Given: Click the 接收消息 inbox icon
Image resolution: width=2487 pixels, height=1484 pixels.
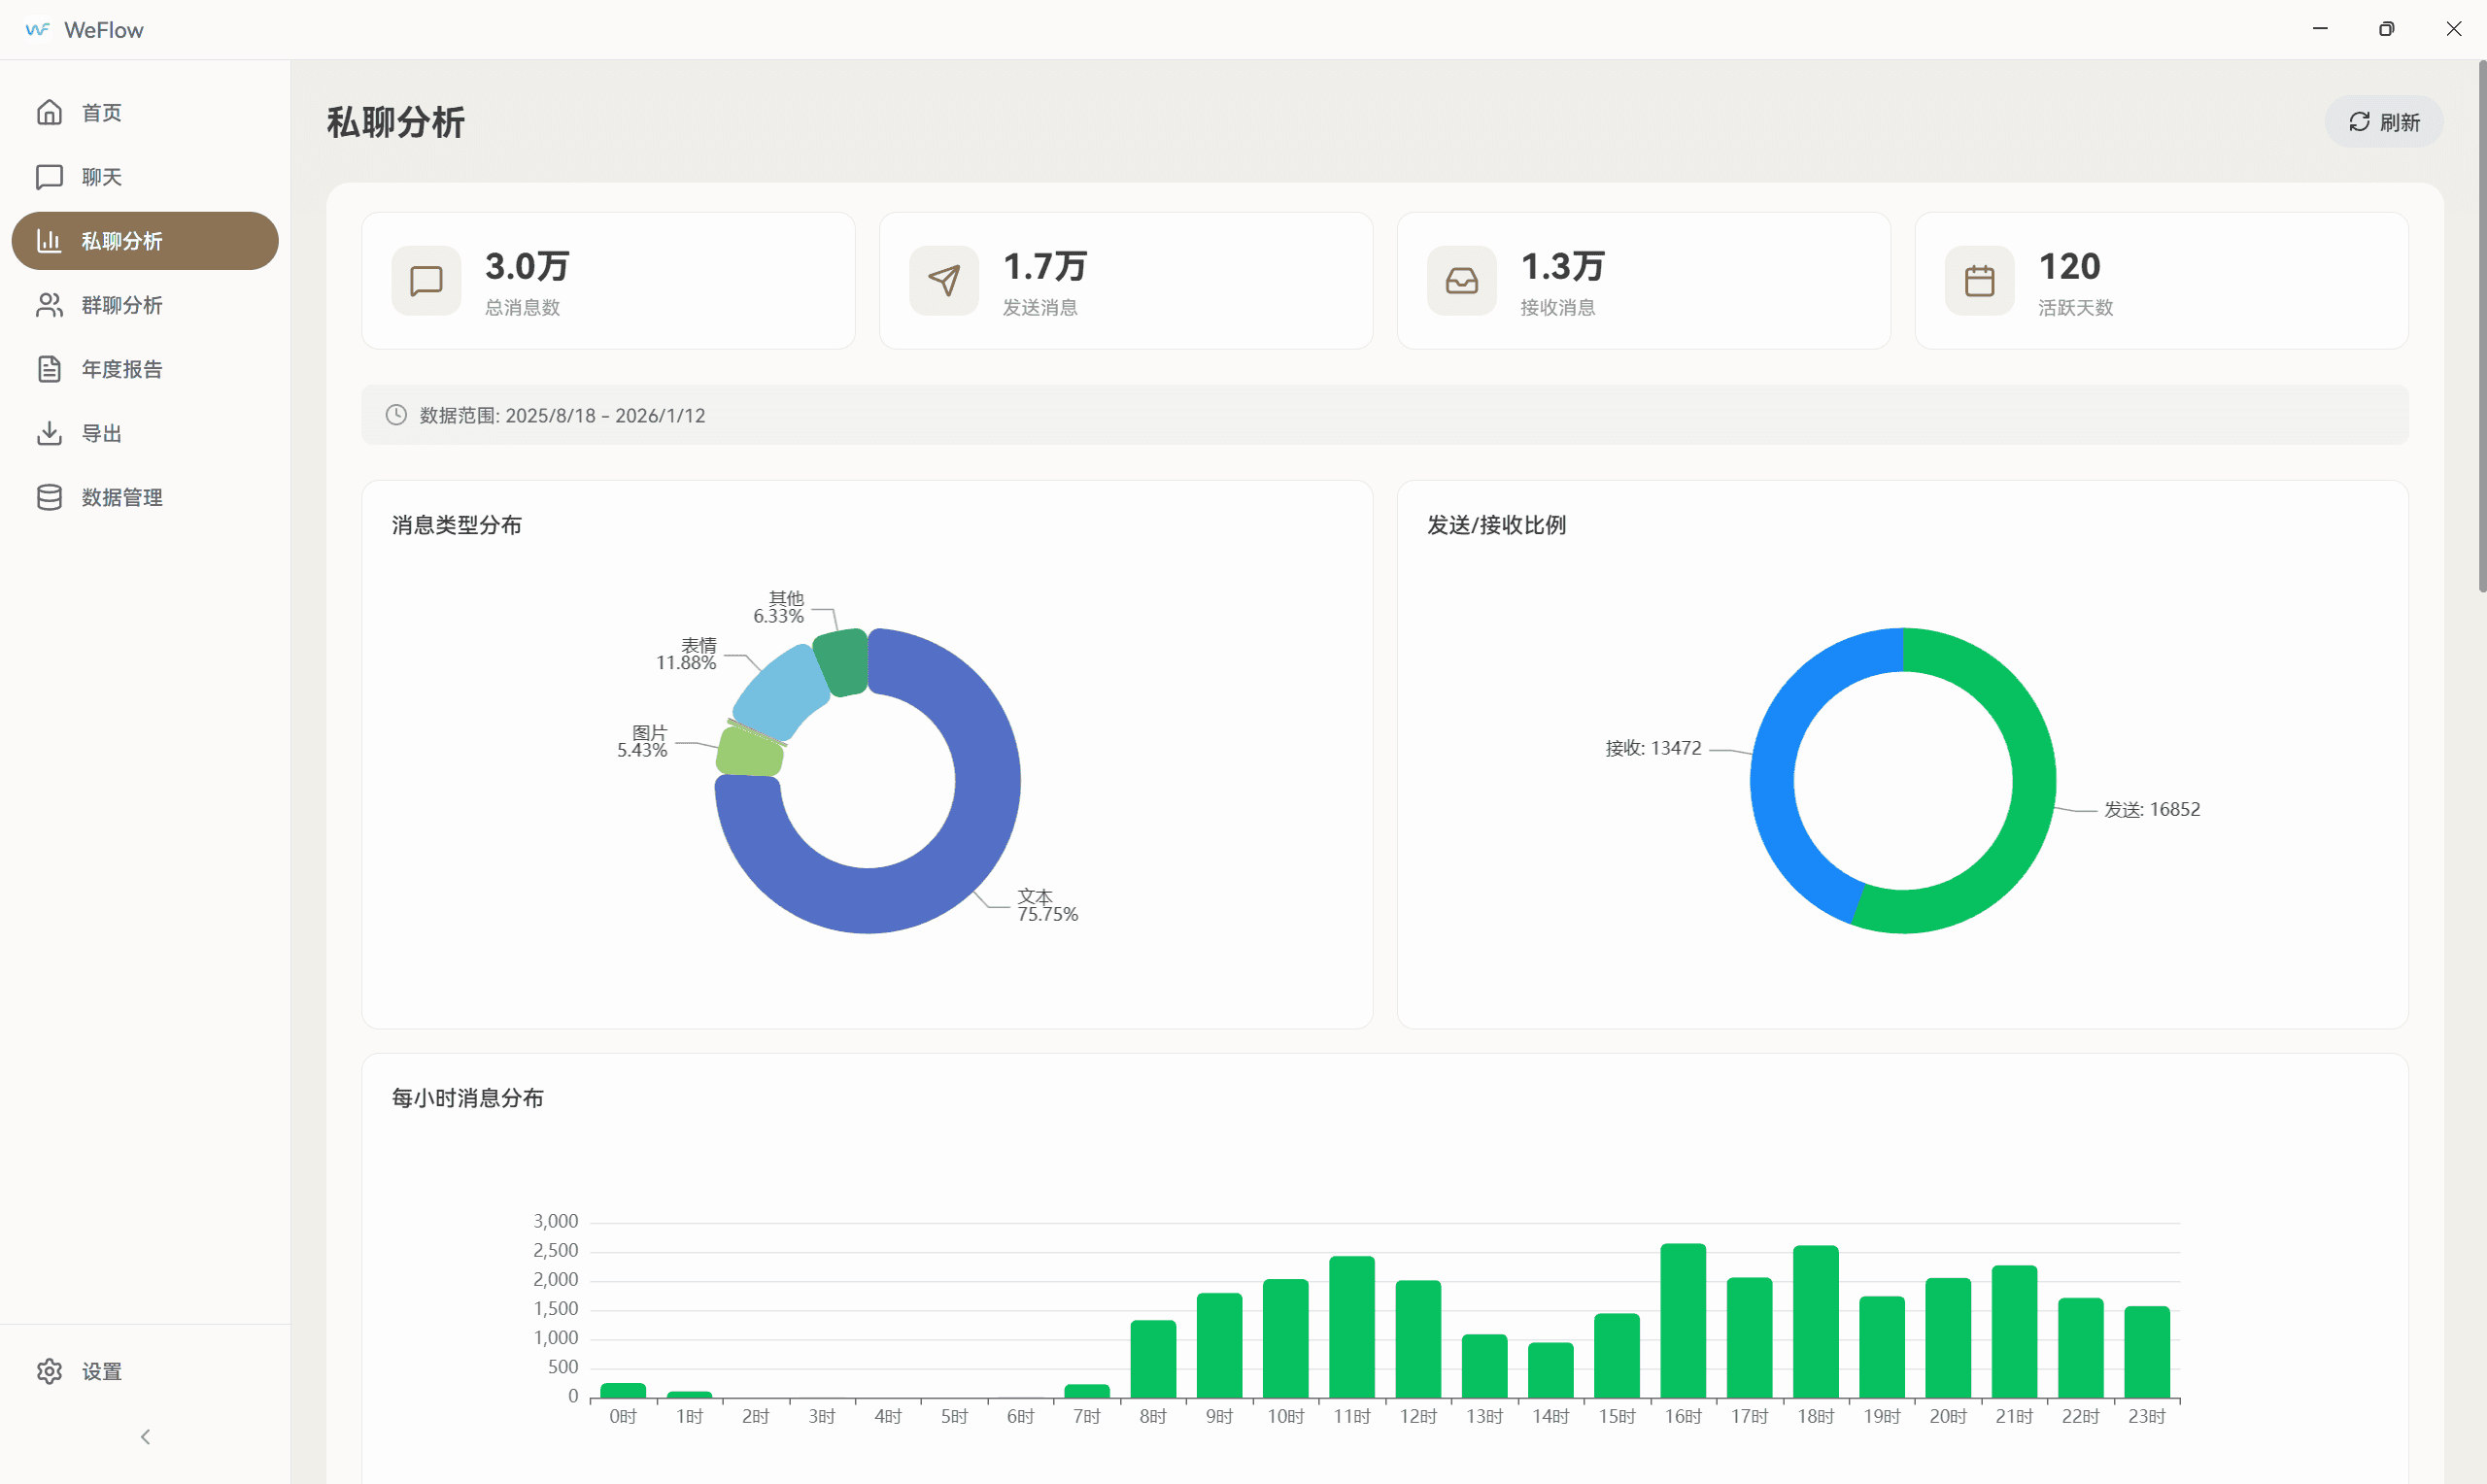Looking at the screenshot, I should click(1461, 281).
